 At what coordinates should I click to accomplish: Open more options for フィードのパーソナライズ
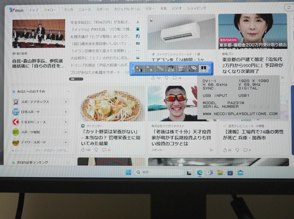[52, 150]
